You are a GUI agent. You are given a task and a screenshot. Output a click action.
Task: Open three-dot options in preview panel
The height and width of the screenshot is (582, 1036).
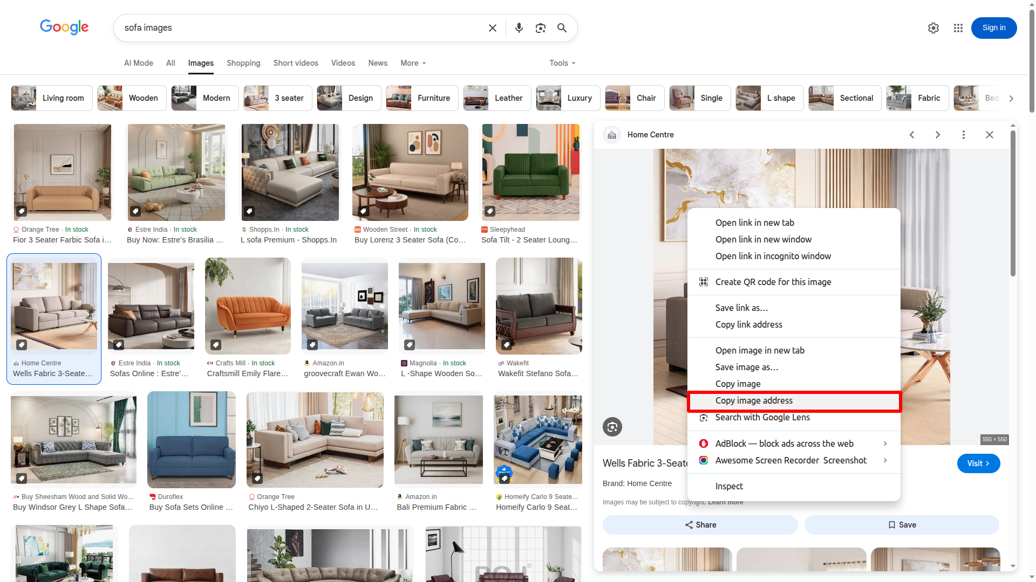[963, 135]
